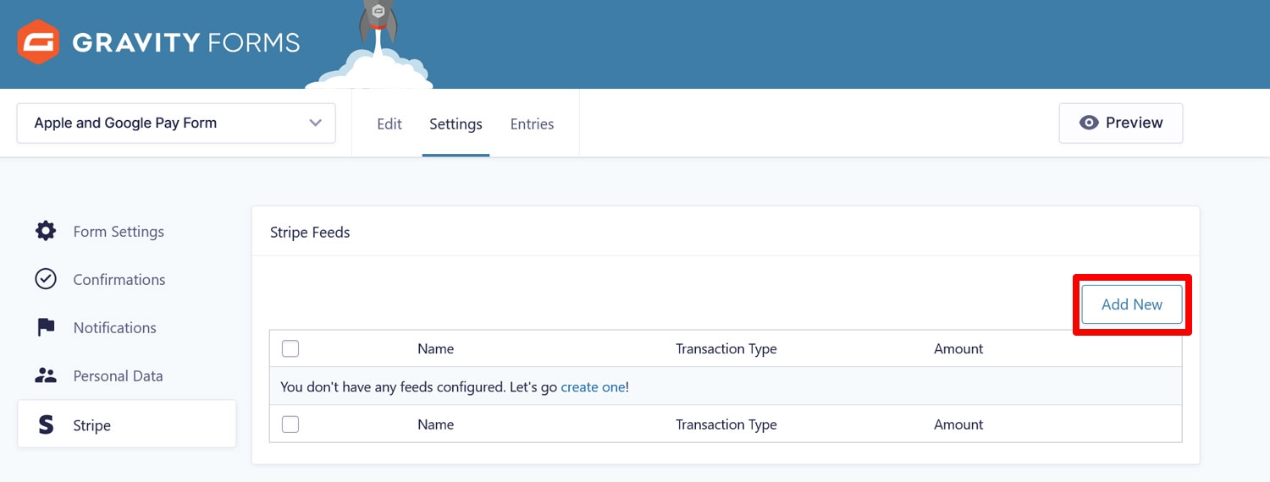Click the Add New feed button
Image resolution: width=1270 pixels, height=482 pixels.
(1132, 304)
